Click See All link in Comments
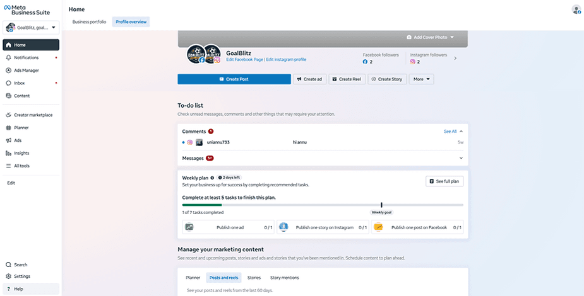Screen dimensions: 584x296 pyautogui.click(x=450, y=132)
